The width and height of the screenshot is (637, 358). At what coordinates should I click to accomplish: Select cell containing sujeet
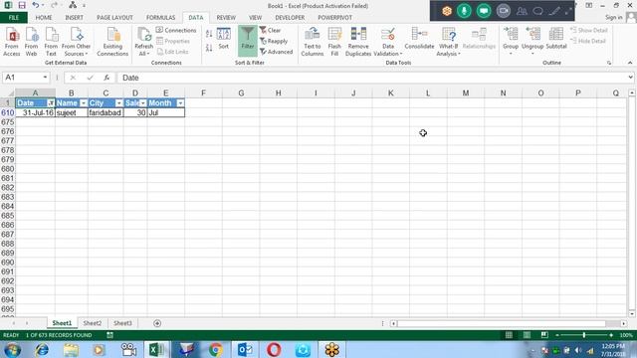coord(72,112)
